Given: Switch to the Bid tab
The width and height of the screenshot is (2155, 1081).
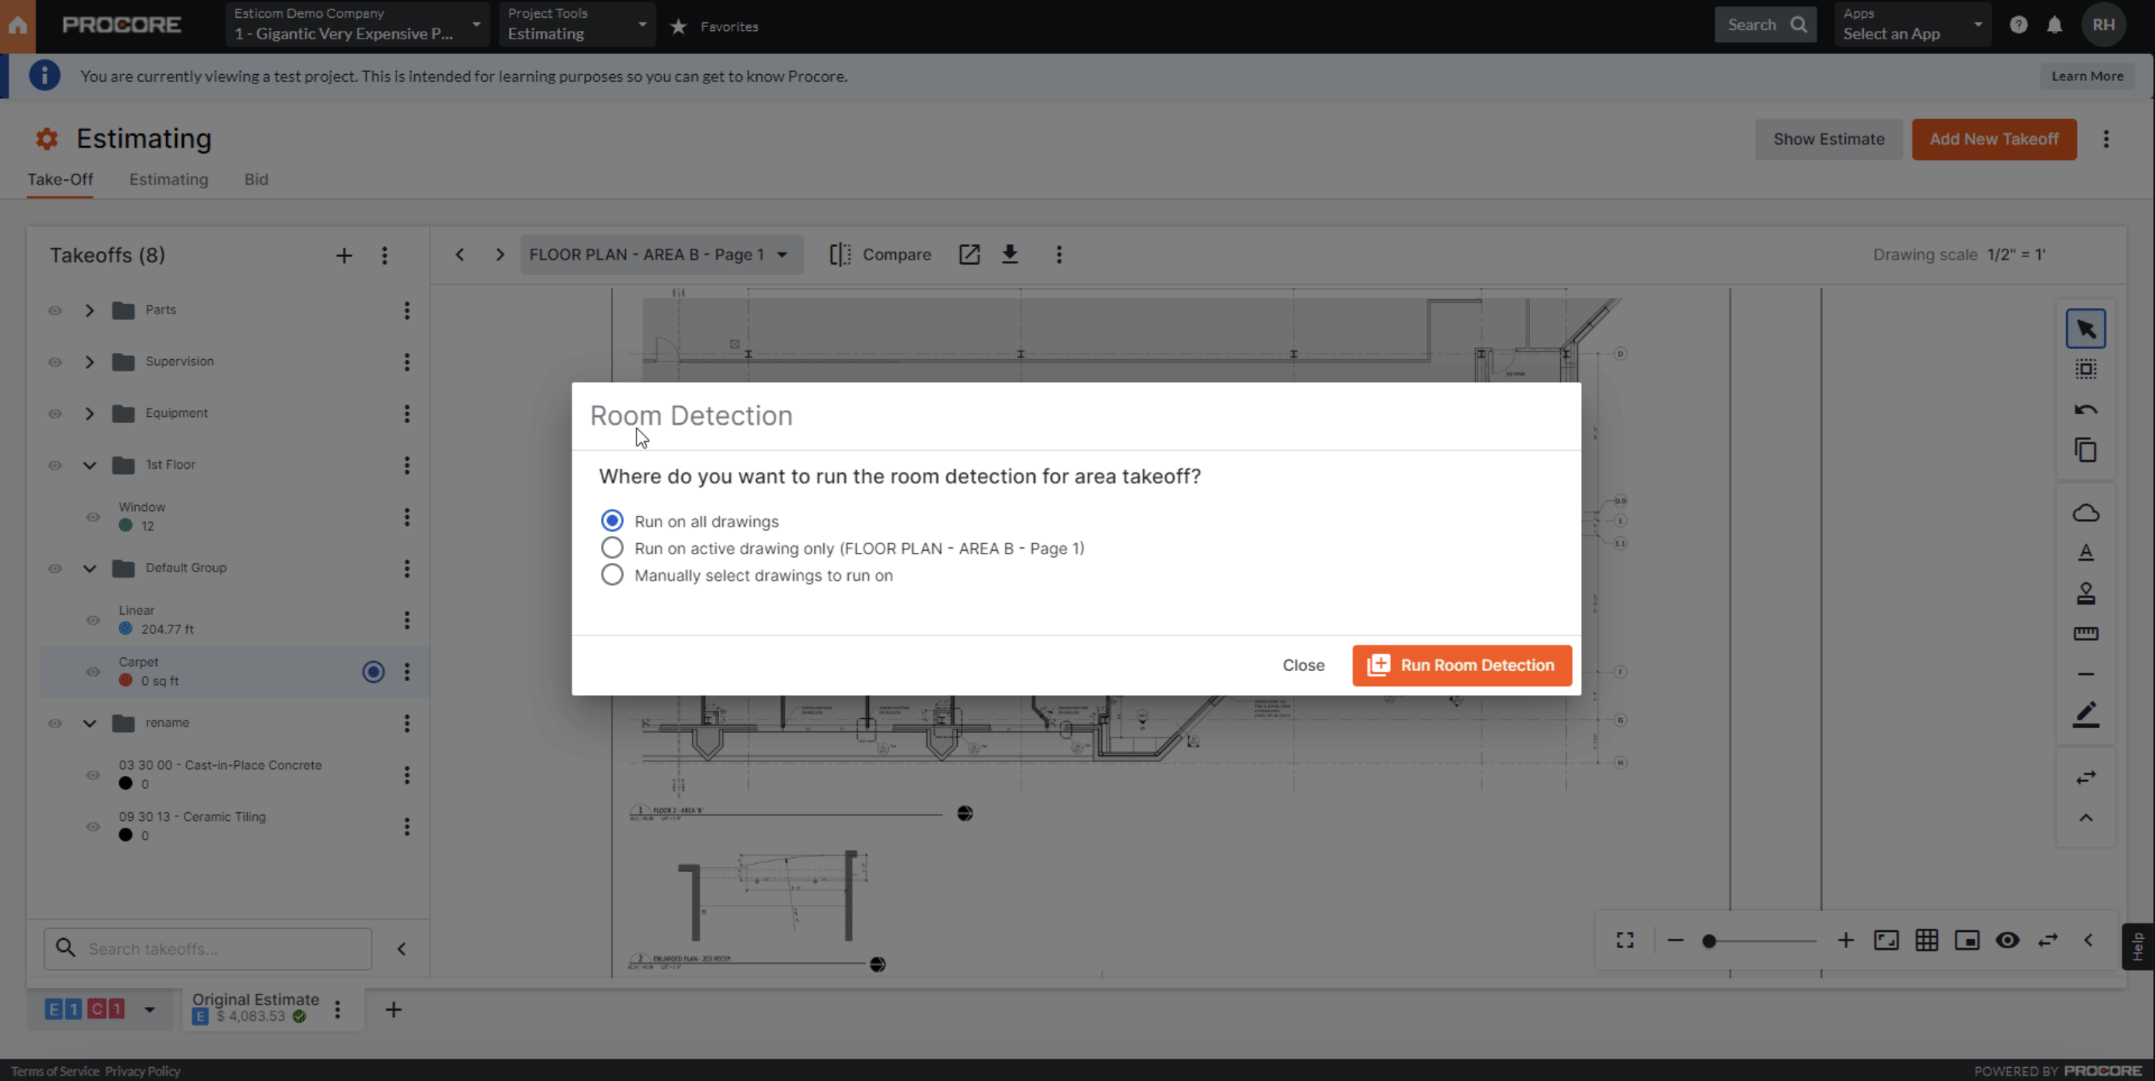Looking at the screenshot, I should click(256, 179).
